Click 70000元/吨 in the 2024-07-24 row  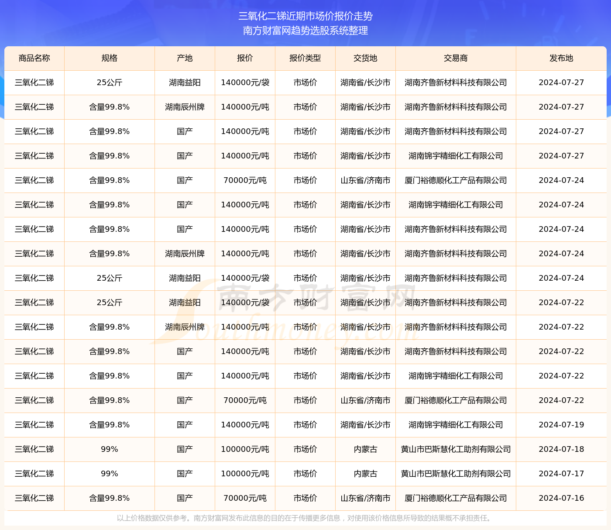pos(245,180)
